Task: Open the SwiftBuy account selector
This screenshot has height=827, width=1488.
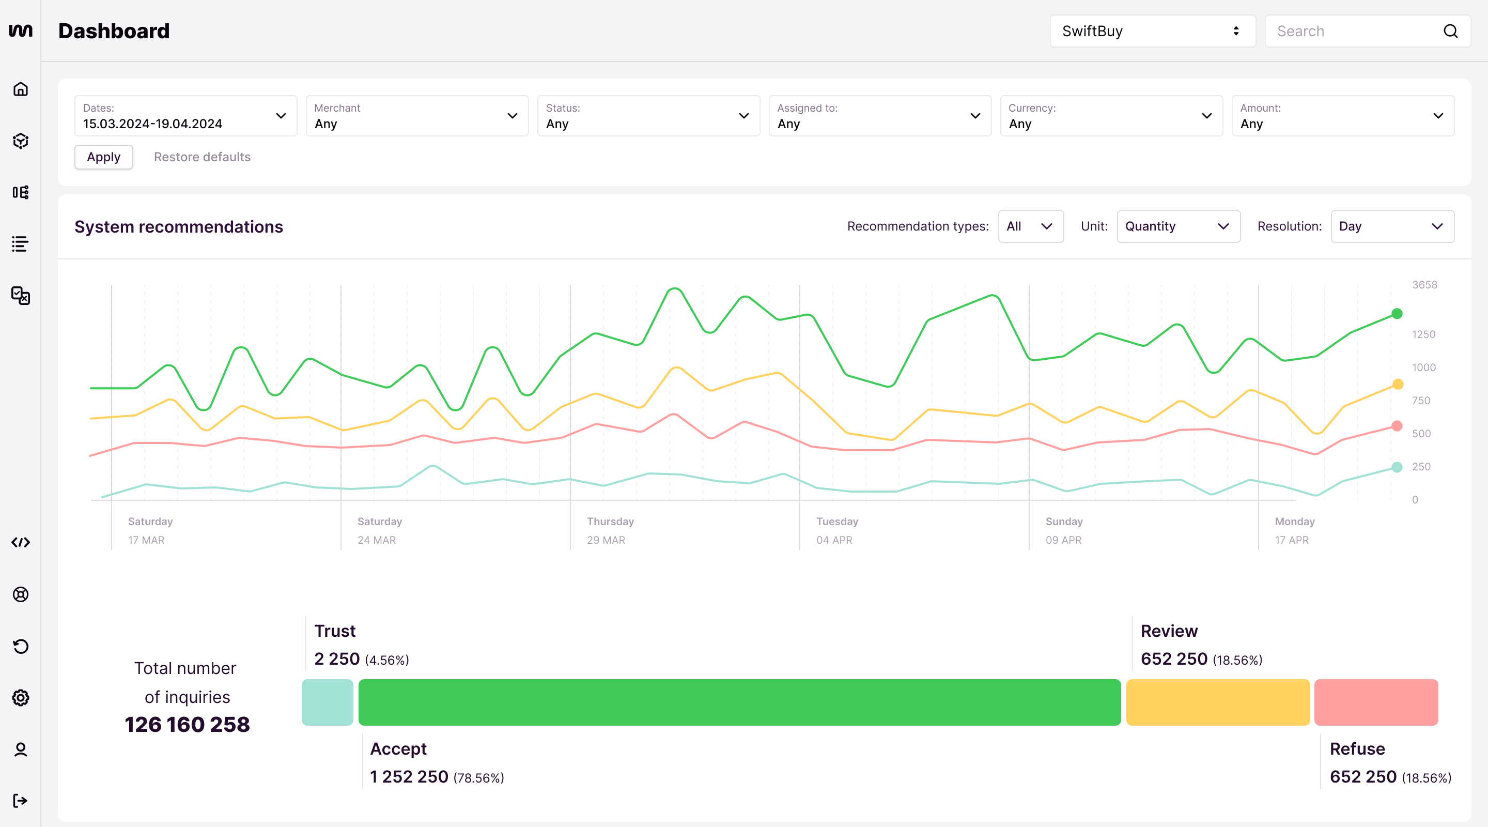Action: click(1152, 31)
